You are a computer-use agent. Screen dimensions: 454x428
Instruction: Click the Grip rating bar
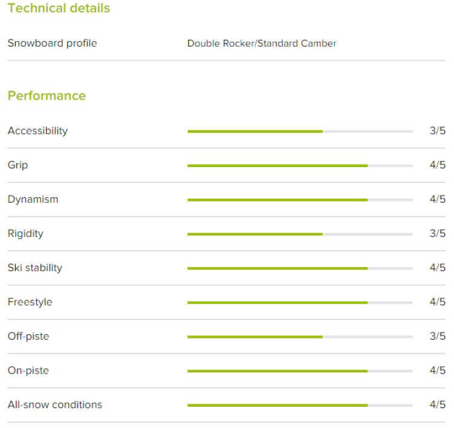[x=300, y=165]
